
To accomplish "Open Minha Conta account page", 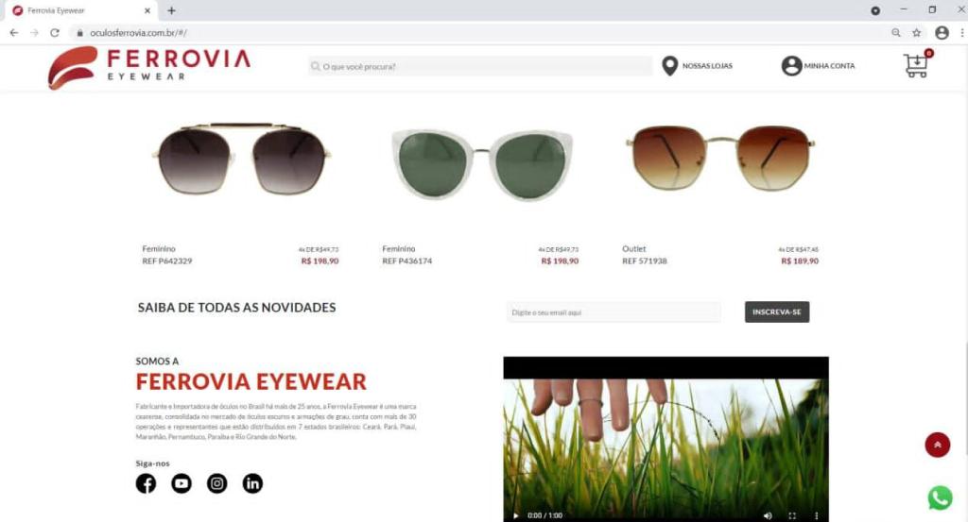I will coord(818,66).
